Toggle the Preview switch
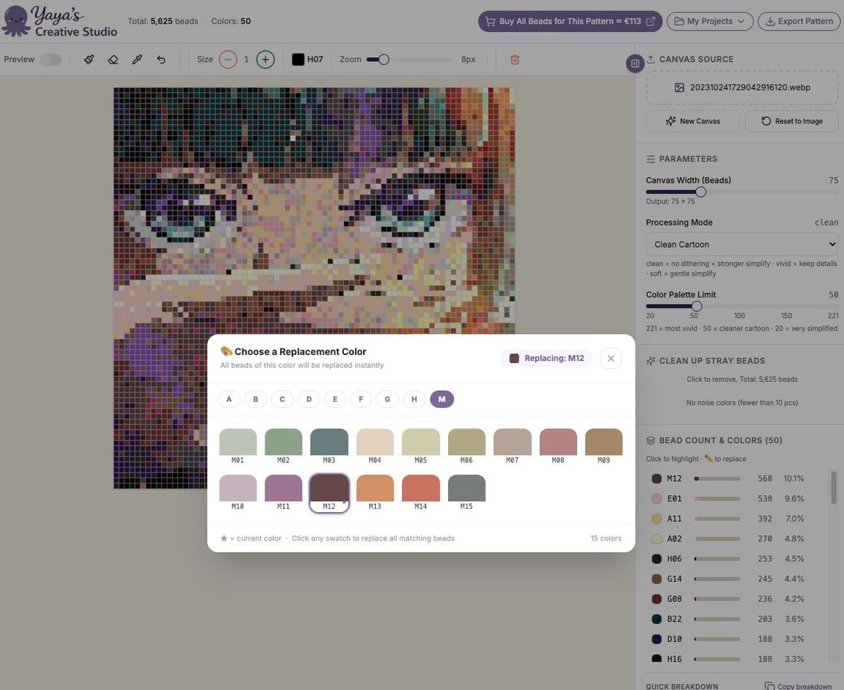Image resolution: width=844 pixels, height=690 pixels. (x=51, y=59)
